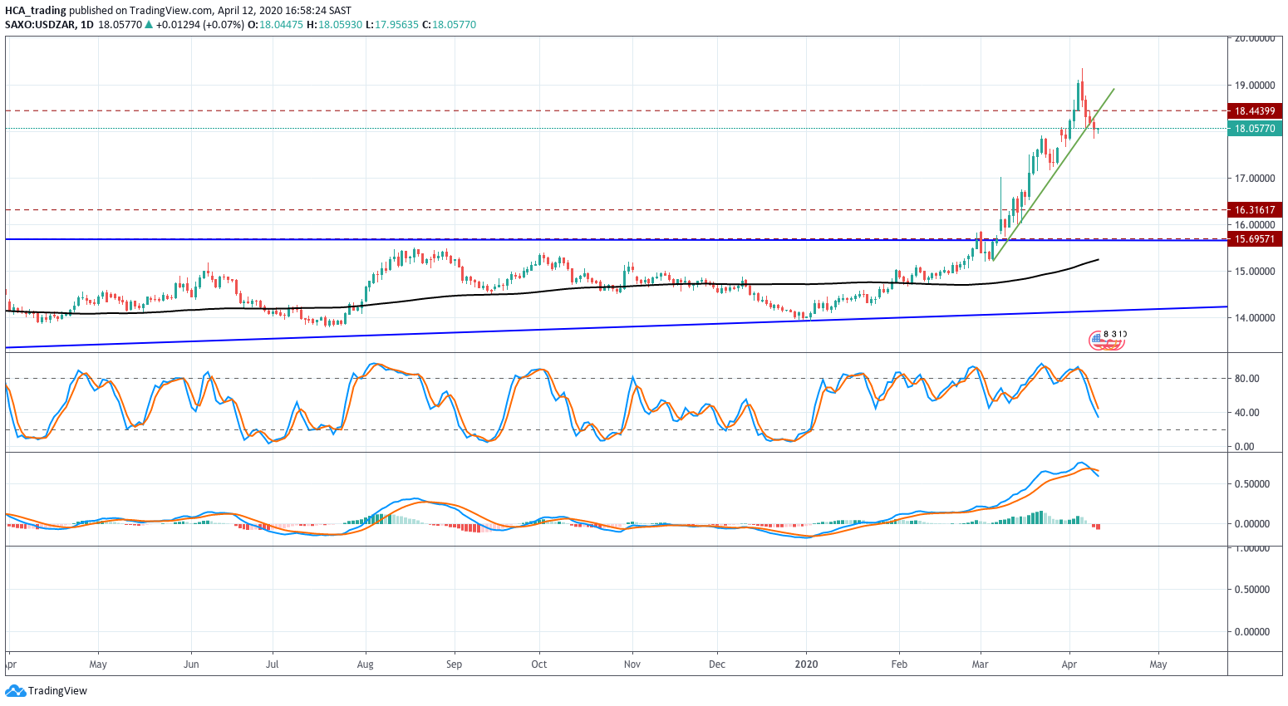The image size is (1288, 706).
Task: Click the Mar label on time axis
Action: pyautogui.click(x=981, y=664)
